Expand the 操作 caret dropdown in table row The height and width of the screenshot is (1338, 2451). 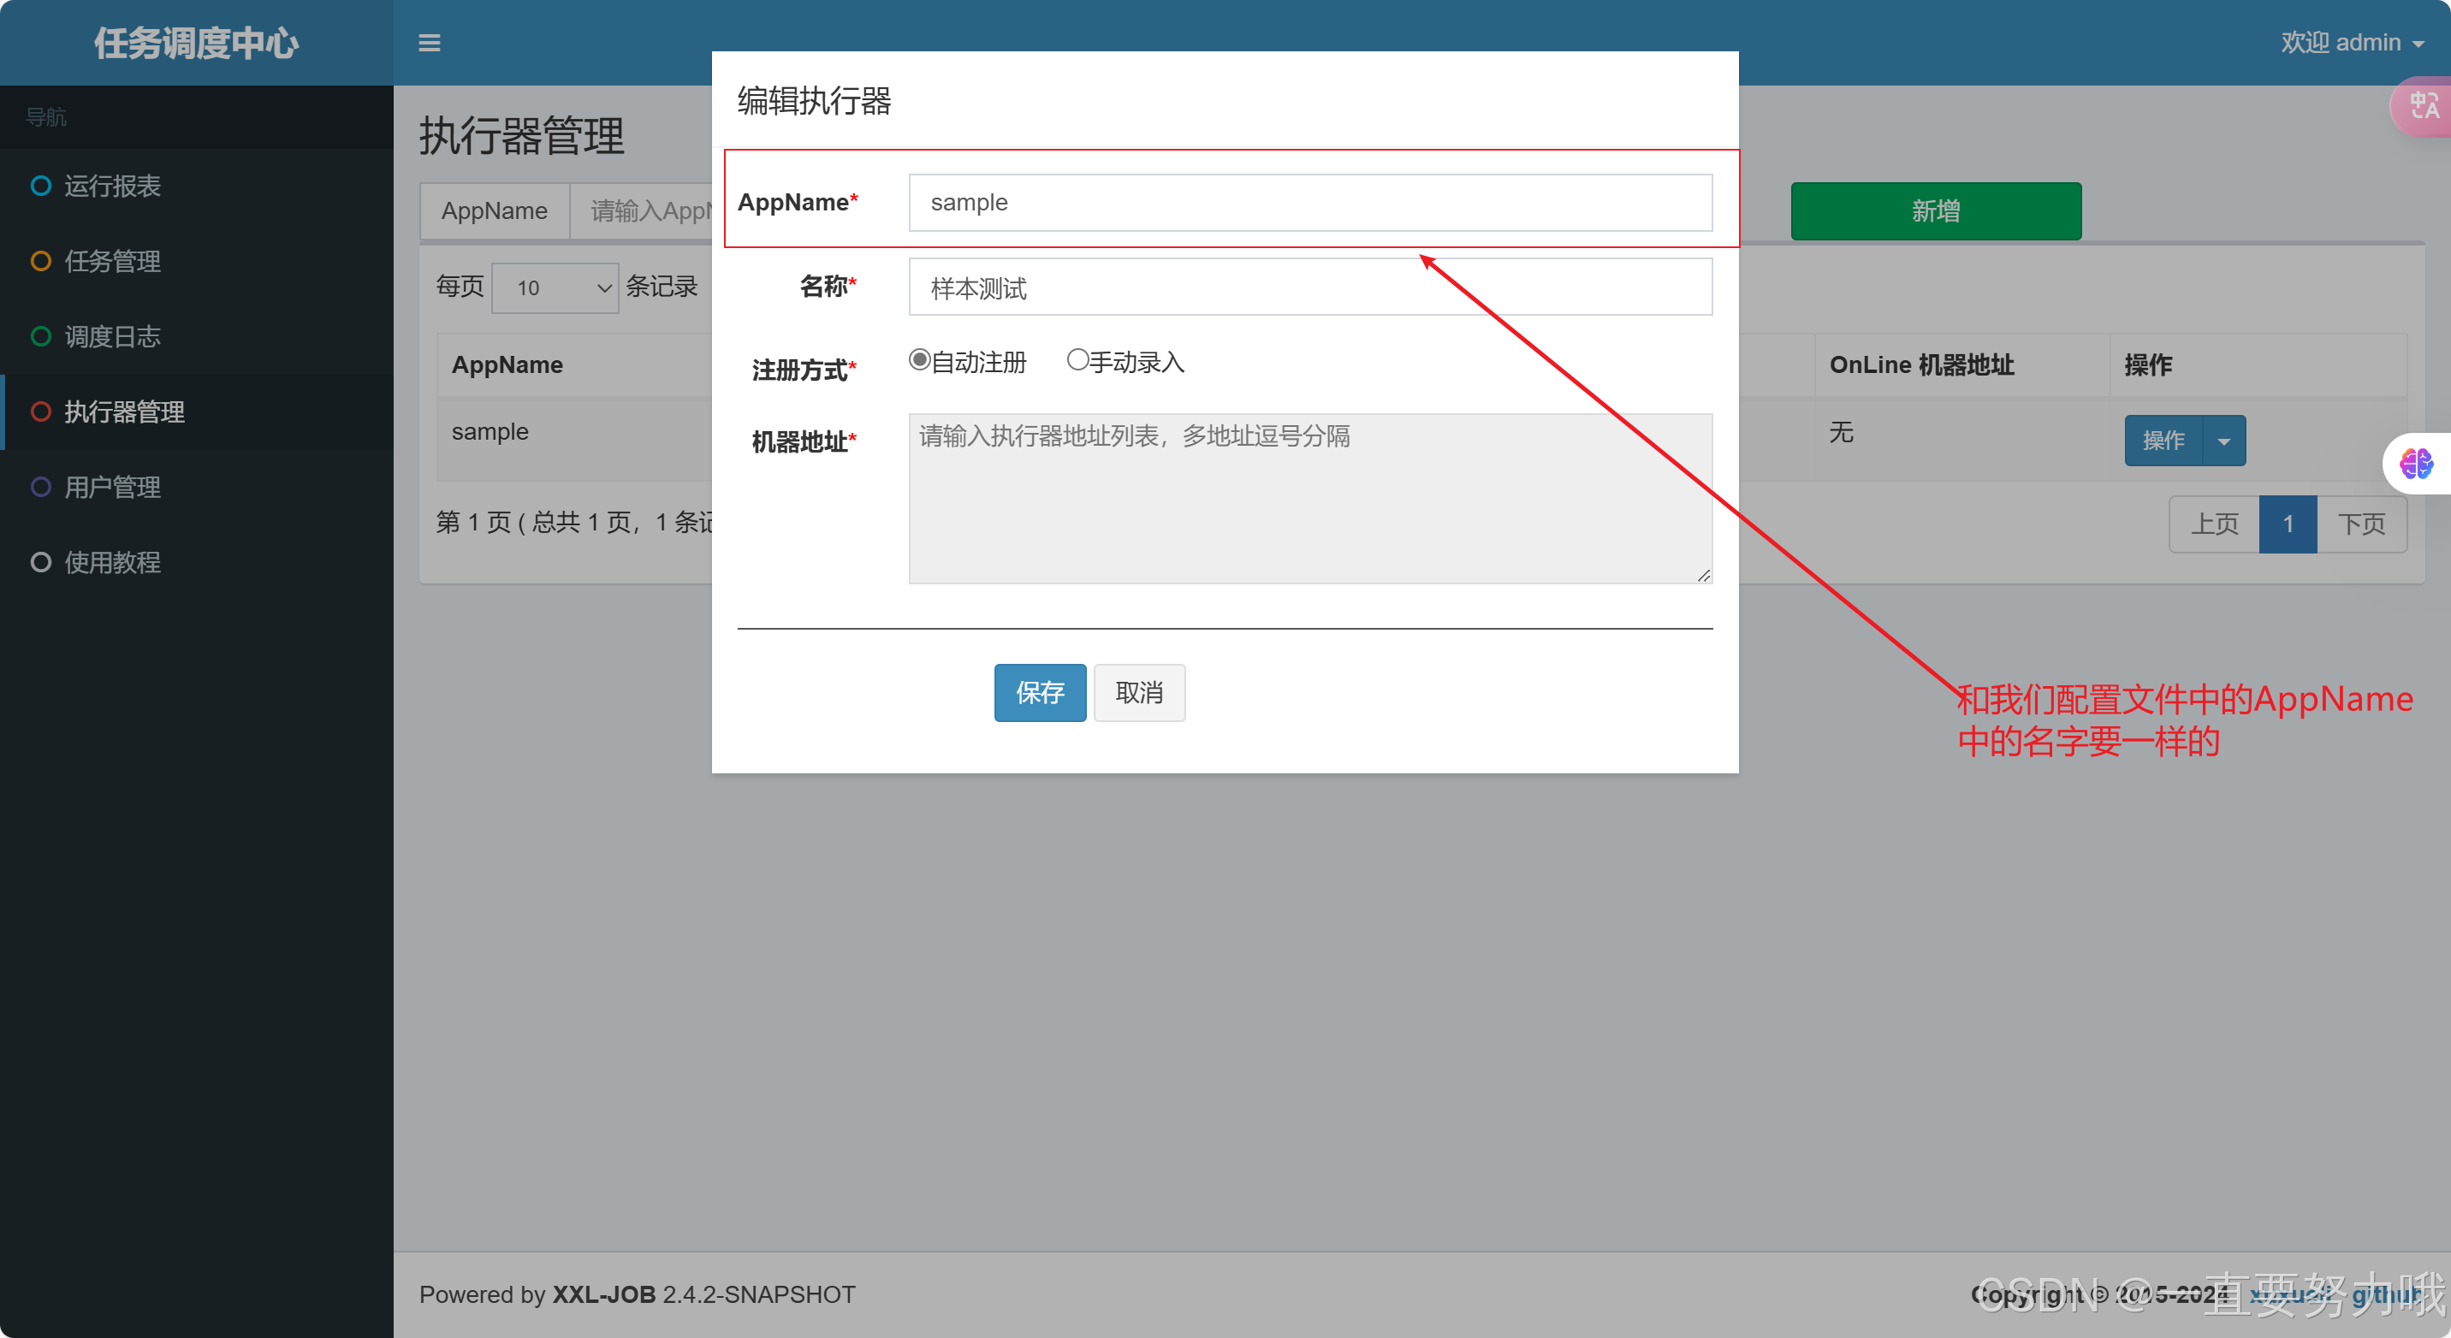tap(2223, 441)
